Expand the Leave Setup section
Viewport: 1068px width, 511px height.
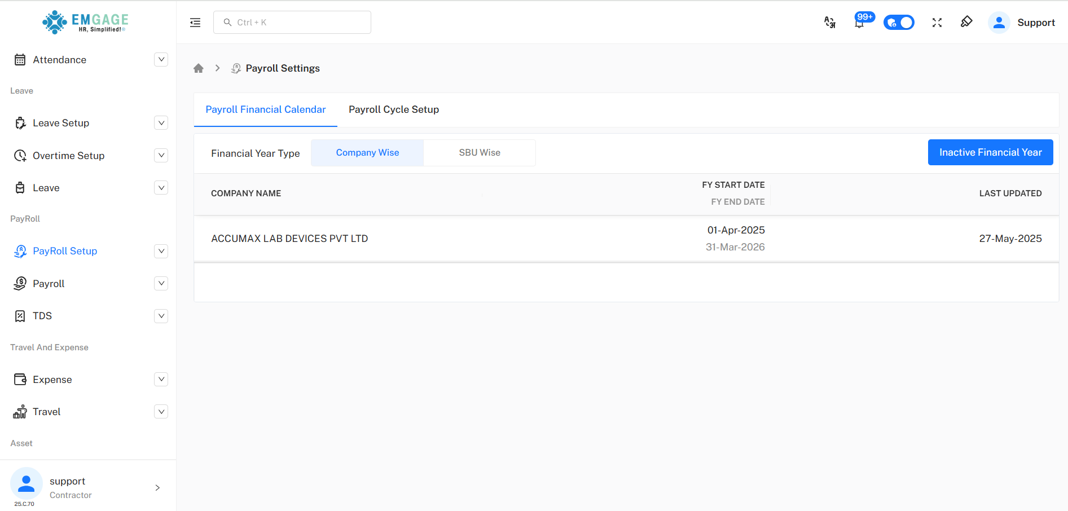coord(161,123)
